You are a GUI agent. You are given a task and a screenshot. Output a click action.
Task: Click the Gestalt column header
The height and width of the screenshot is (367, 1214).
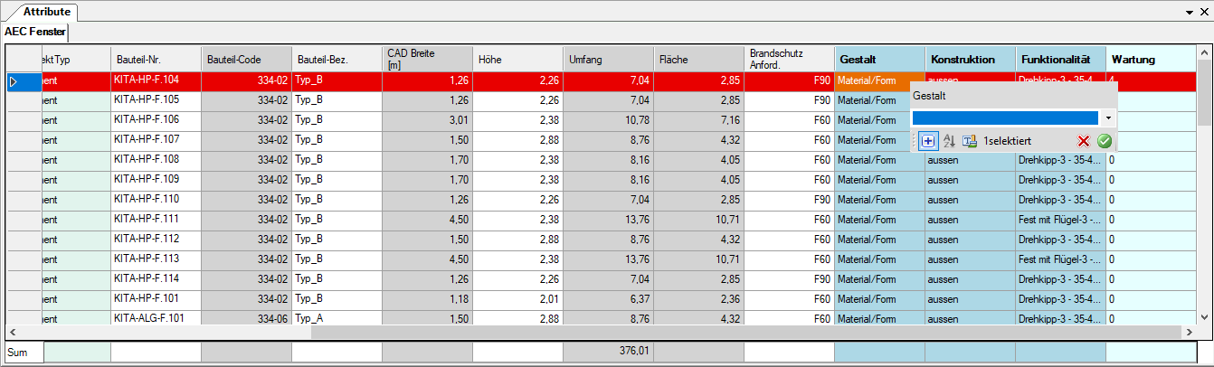pos(879,59)
